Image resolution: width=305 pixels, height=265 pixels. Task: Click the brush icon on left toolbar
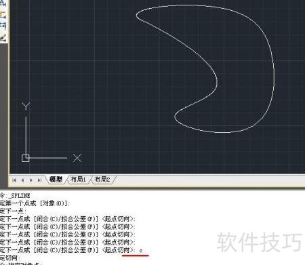point(3,38)
